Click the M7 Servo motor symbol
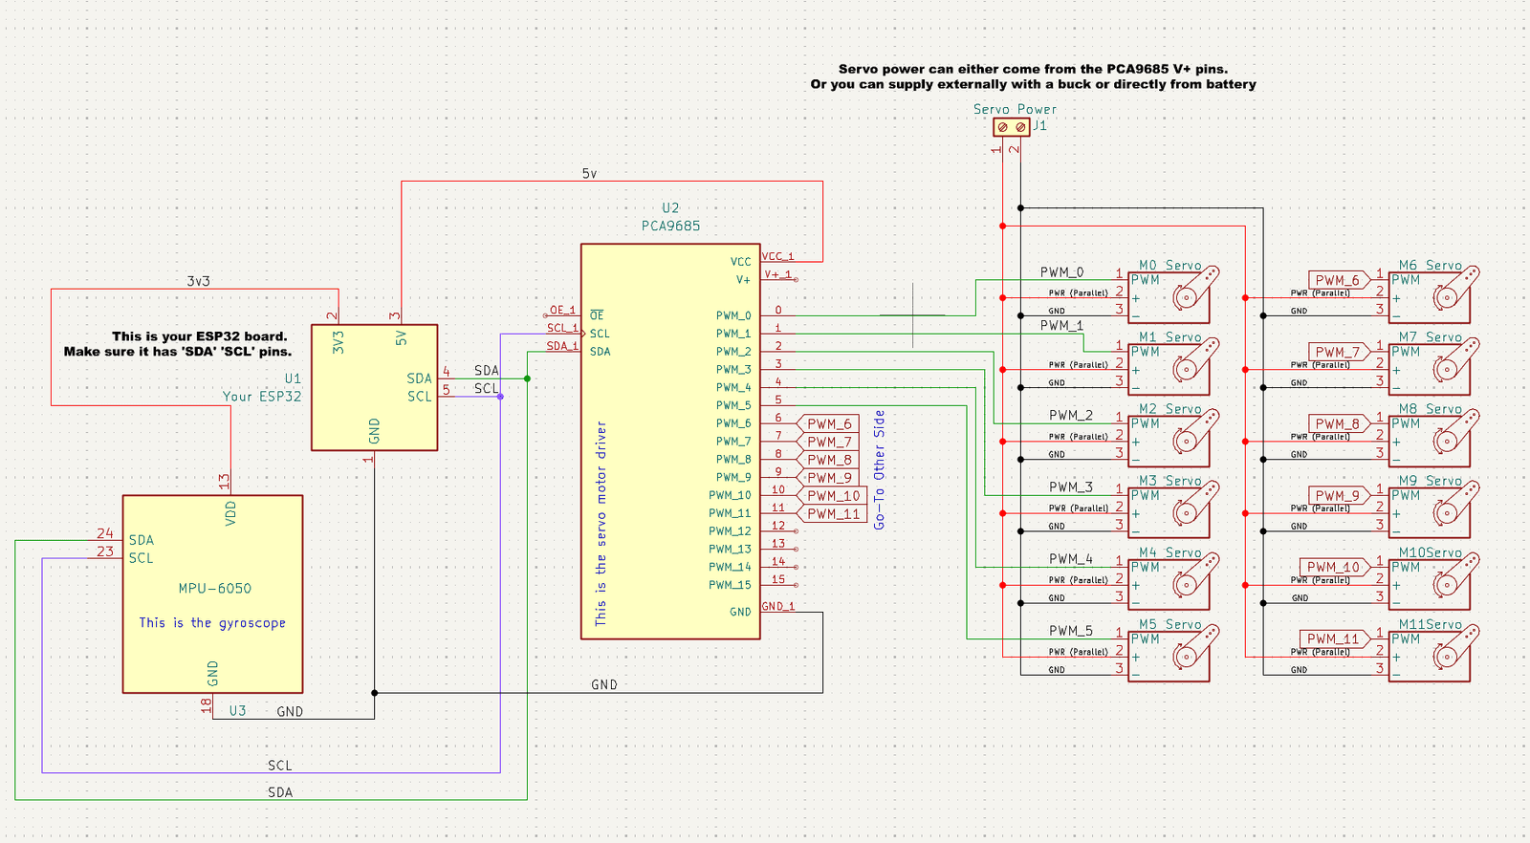The height and width of the screenshot is (843, 1530). click(x=1435, y=366)
